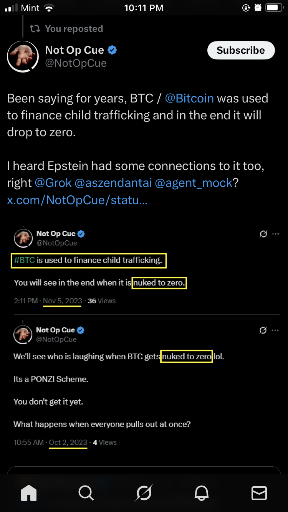Open more options on Oct 2 quoted tweet

click(276, 330)
